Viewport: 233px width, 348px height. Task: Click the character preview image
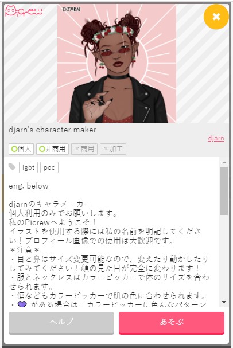click(117, 64)
